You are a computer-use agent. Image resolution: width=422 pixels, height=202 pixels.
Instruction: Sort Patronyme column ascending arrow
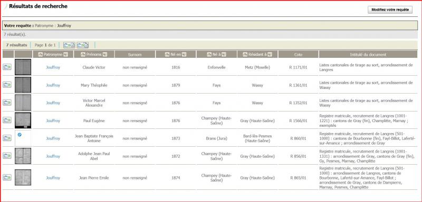point(41,55)
